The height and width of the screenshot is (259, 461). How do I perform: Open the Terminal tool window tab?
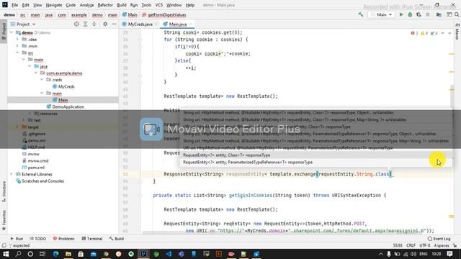92,239
